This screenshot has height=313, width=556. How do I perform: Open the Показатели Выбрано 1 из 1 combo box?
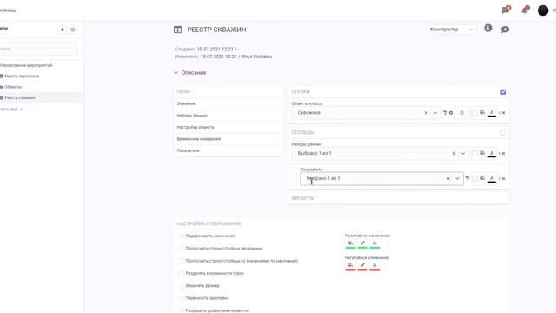(x=381, y=178)
